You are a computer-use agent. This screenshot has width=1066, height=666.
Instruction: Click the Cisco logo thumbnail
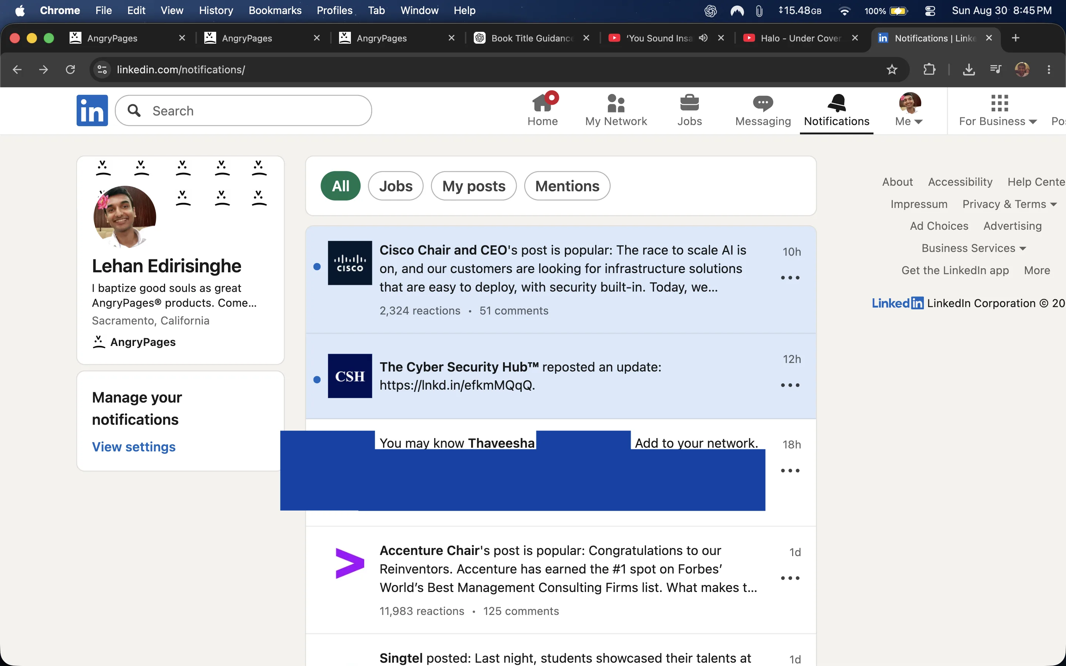(x=350, y=263)
